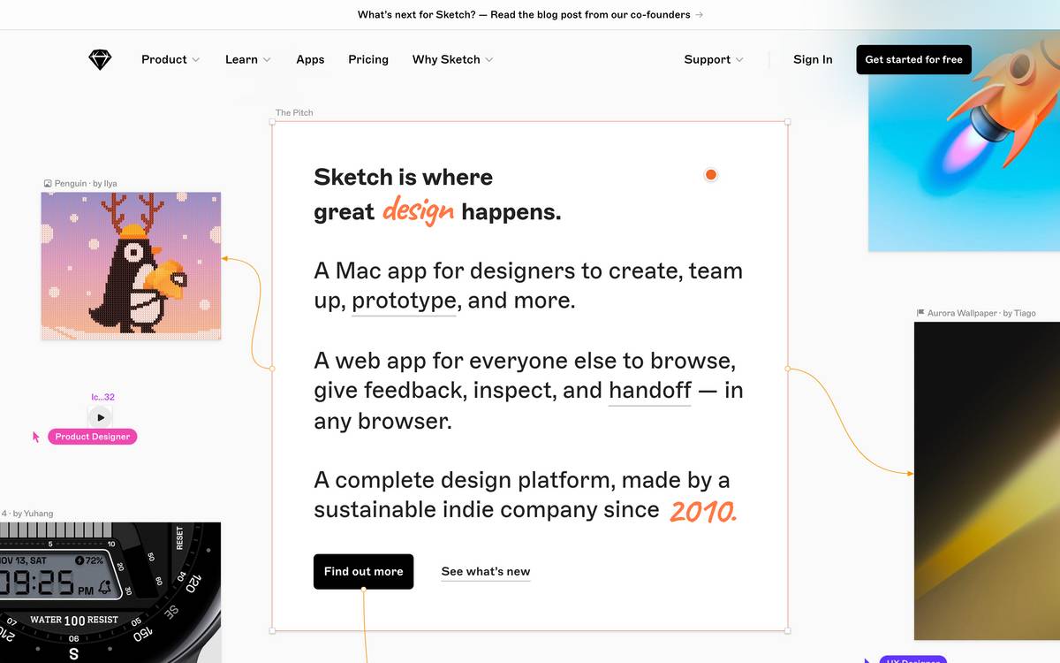
Task: Click the Find out more button
Action: coord(363,571)
